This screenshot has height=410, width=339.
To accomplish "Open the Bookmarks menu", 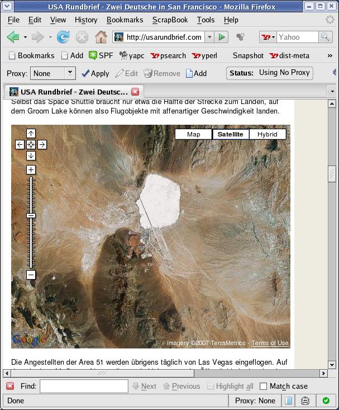I will tap(125, 20).
